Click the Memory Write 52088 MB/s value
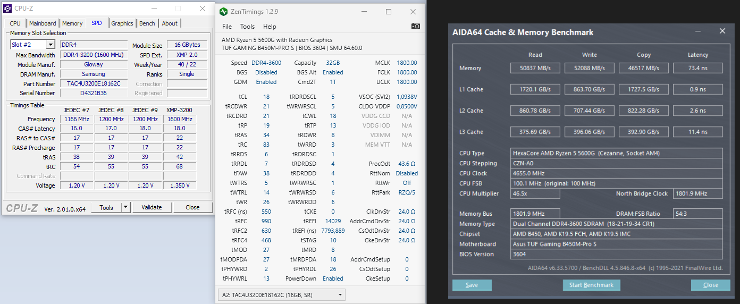Image resolution: width=740 pixels, height=304 pixels. tap(590, 68)
